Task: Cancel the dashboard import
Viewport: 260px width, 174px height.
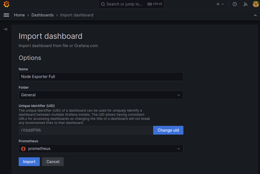Action: point(53,162)
